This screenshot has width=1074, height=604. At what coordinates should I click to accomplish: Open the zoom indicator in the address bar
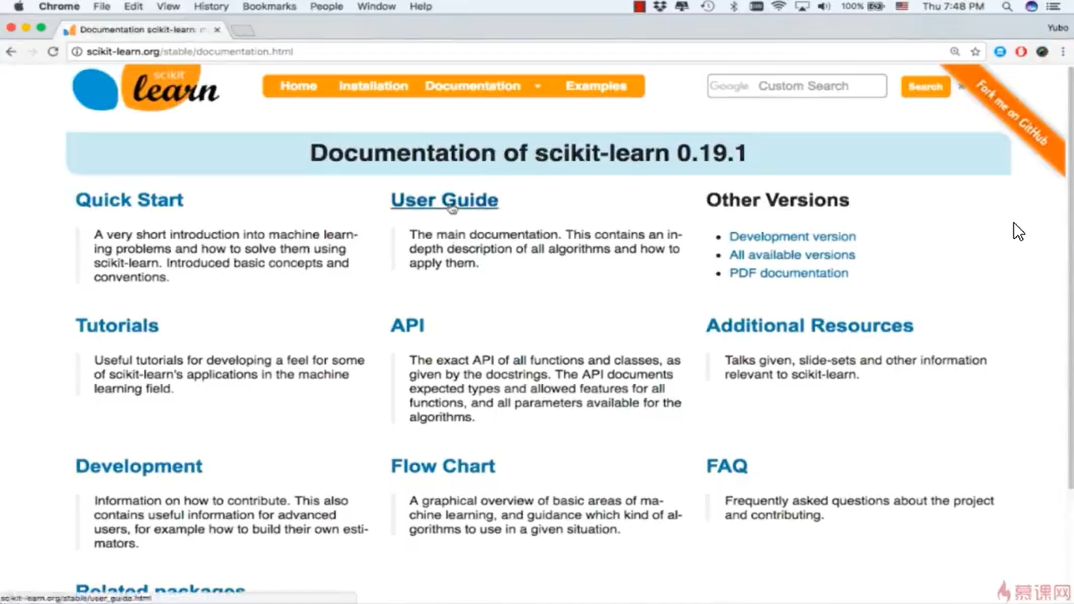(x=954, y=52)
